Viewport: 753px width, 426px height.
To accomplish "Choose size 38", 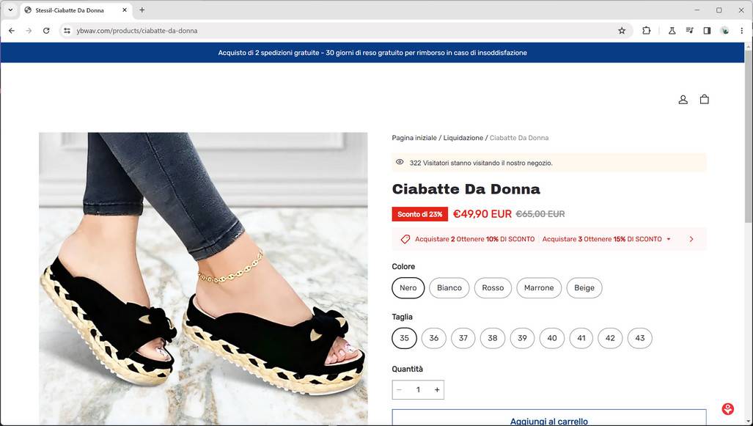I will tap(493, 338).
